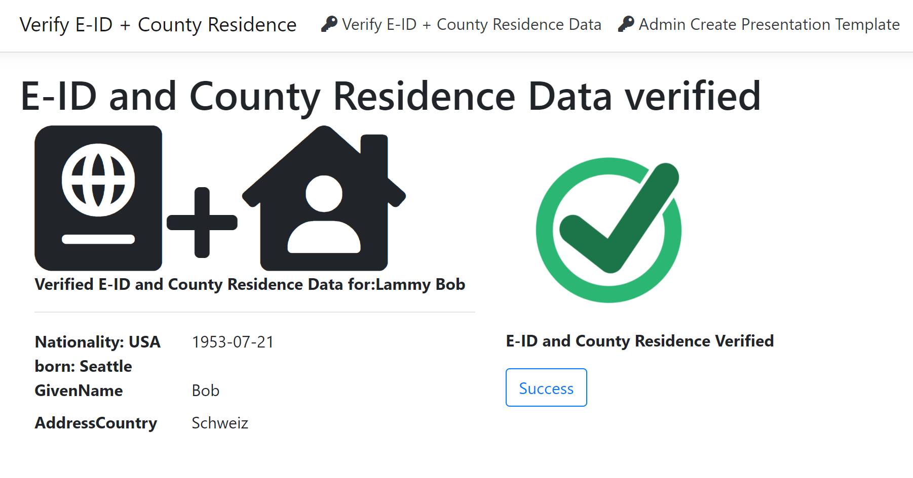The image size is (913, 478).
Task: Open Verify E-ID + County Residence Data
Action: [x=471, y=24]
